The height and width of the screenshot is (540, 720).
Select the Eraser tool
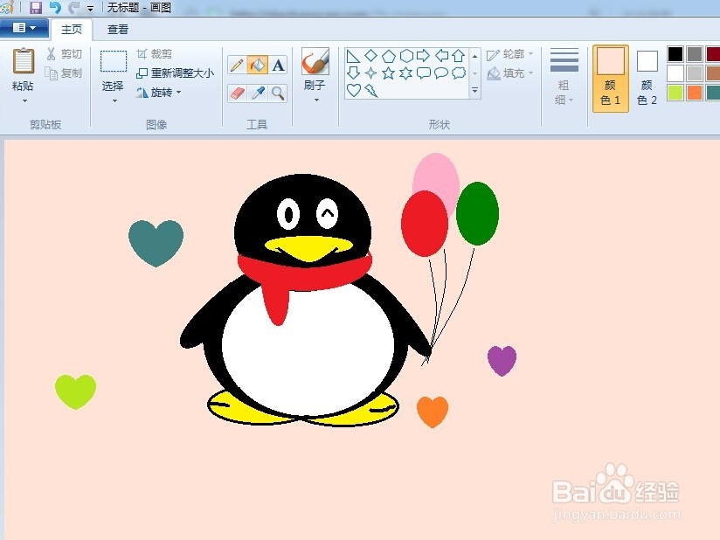(237, 93)
